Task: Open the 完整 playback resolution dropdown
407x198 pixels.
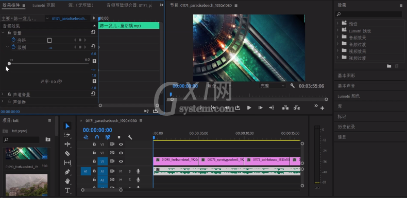Action: tap(272, 86)
